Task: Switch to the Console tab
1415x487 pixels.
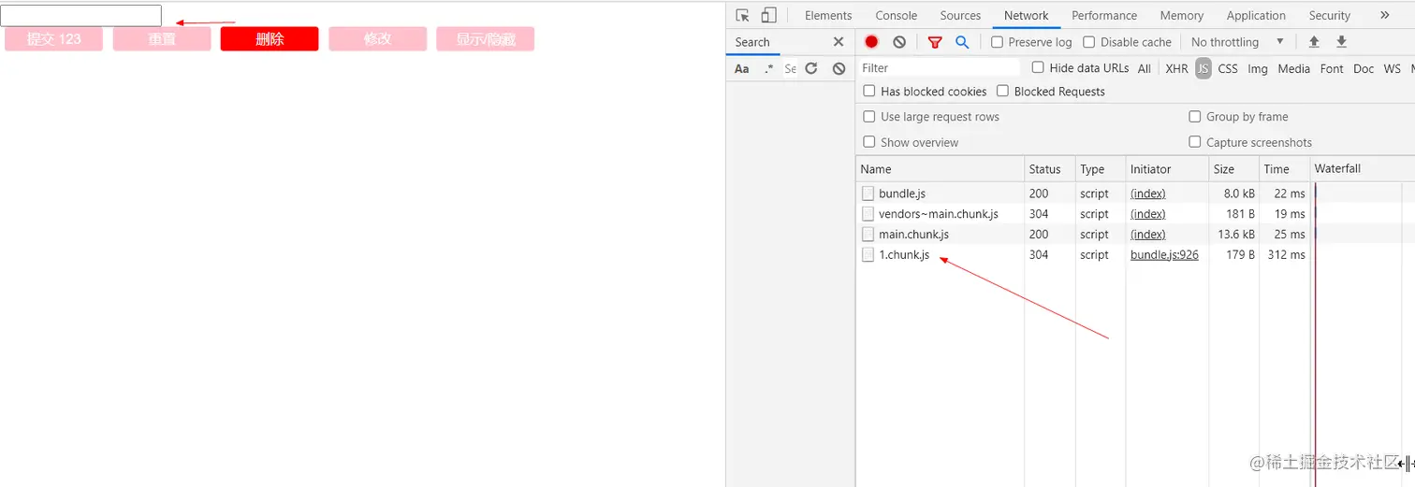Action: point(897,15)
